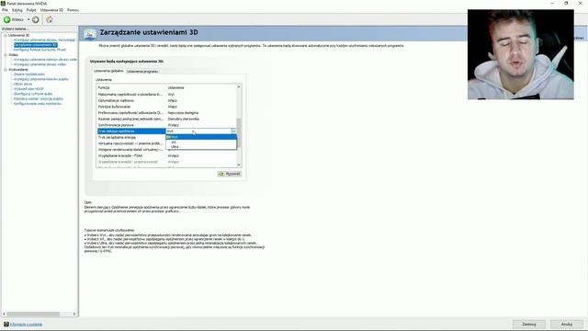Open the desktop size and position item
Viewport: 588px width, 331px height.
pyautogui.click(x=39, y=98)
